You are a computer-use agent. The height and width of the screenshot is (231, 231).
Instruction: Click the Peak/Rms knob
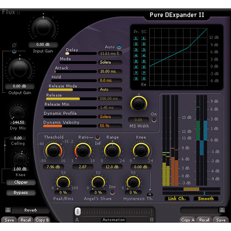tap(63, 183)
